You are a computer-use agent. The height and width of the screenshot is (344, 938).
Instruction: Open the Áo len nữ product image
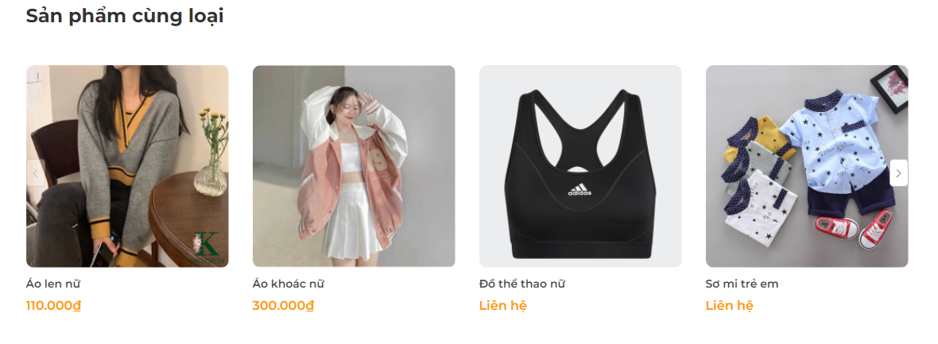click(127, 166)
